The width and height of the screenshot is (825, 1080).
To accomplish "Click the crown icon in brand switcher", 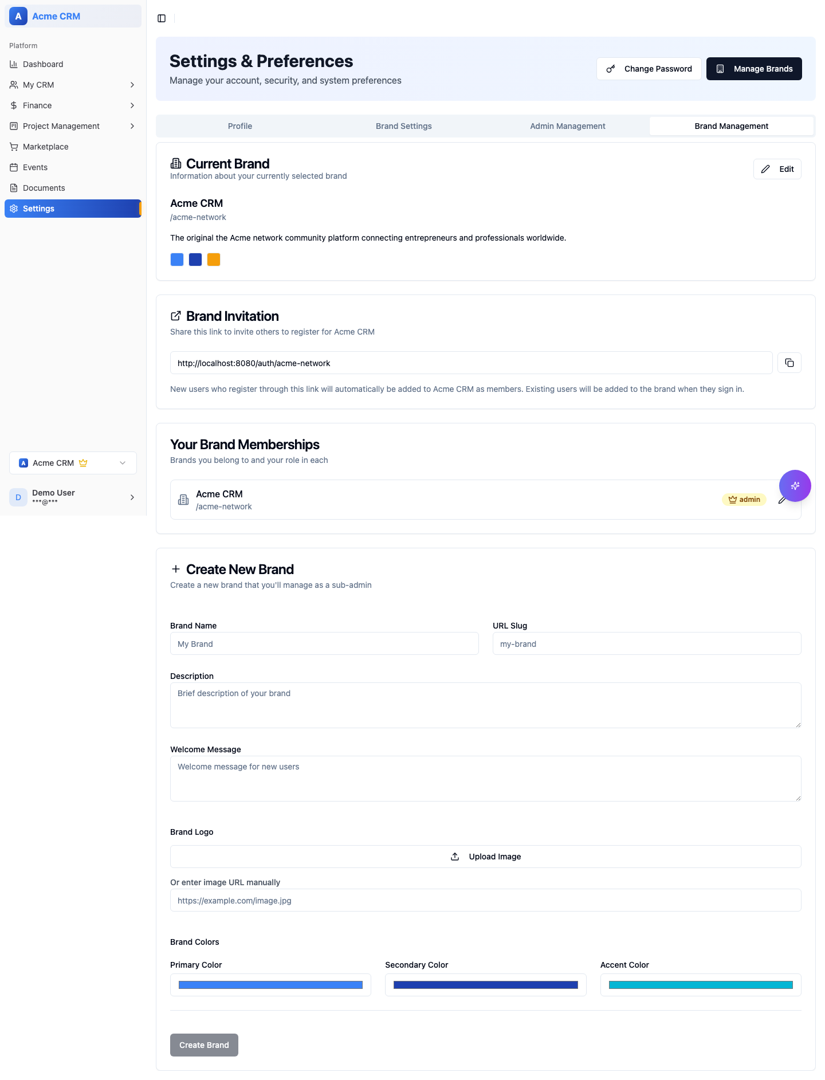I will coord(83,463).
